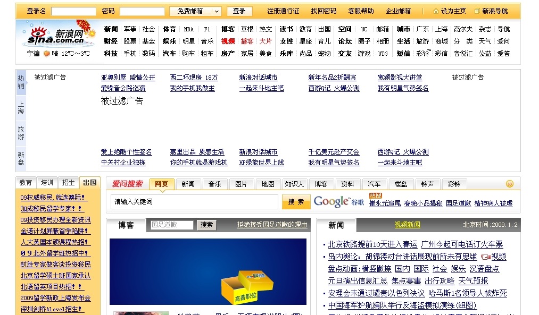Viewport: 539px width, 315px height.
Task: Click the orange 搜索 button
Action: click(296, 202)
